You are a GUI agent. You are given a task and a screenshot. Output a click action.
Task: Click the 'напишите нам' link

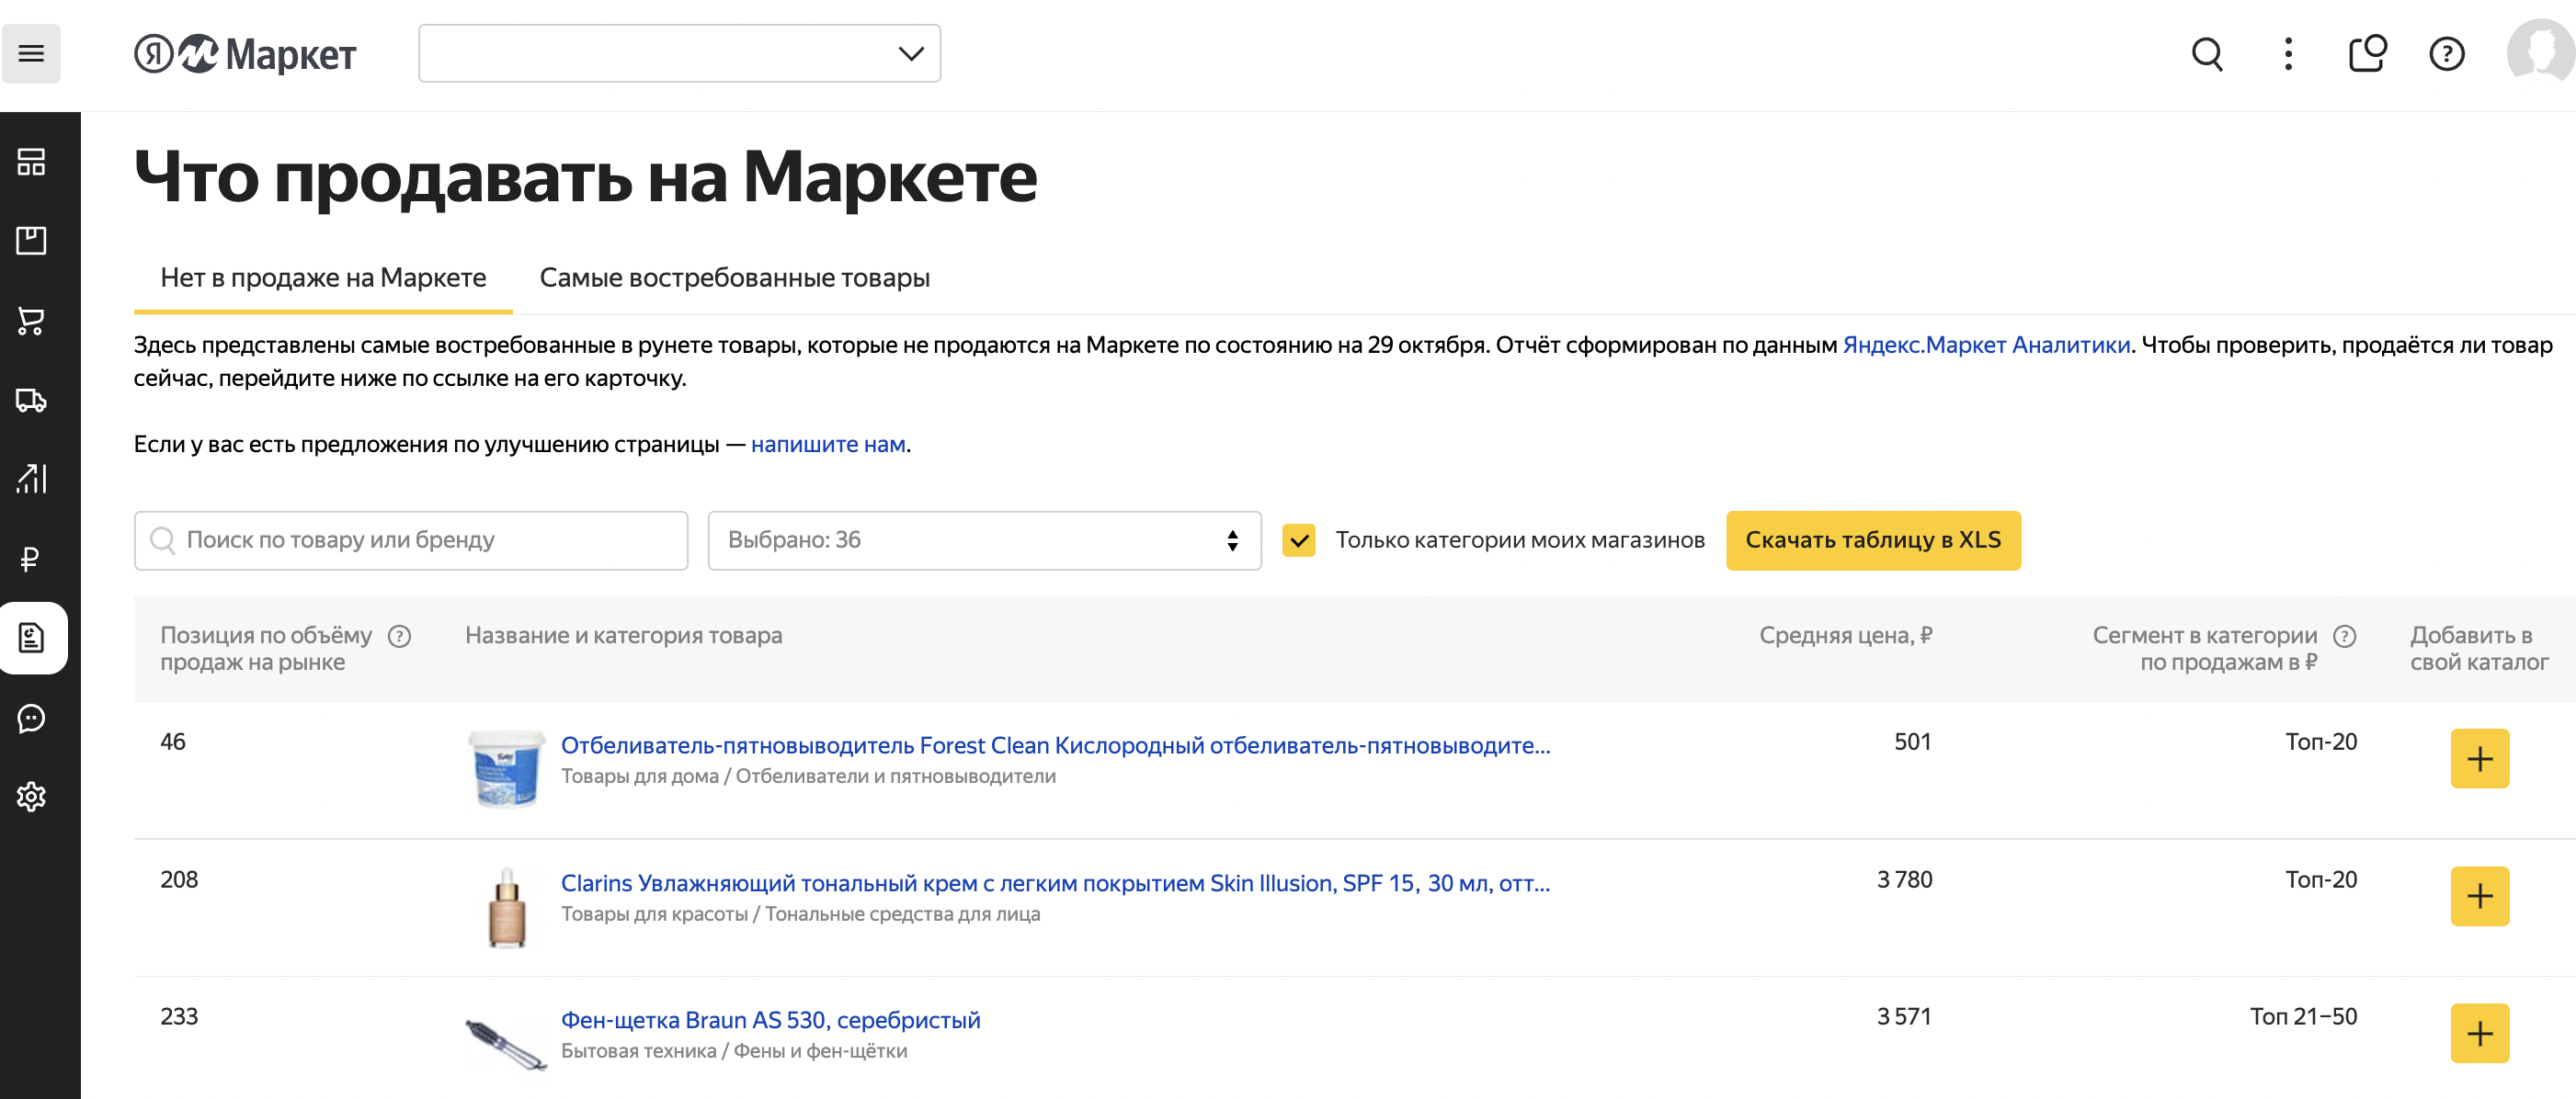coord(828,445)
